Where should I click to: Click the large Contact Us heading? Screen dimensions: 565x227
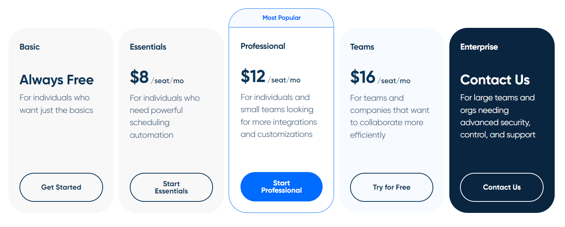click(495, 80)
